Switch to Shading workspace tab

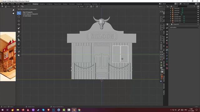point(65,4)
